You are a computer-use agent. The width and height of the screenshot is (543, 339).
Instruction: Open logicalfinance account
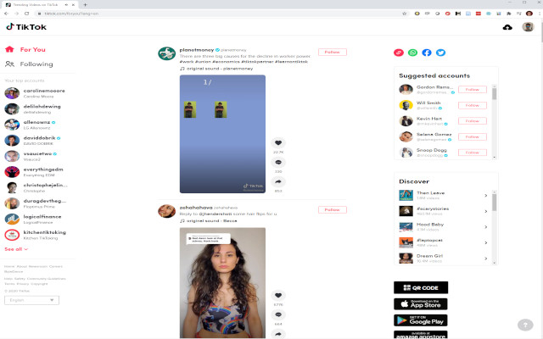(x=36, y=219)
